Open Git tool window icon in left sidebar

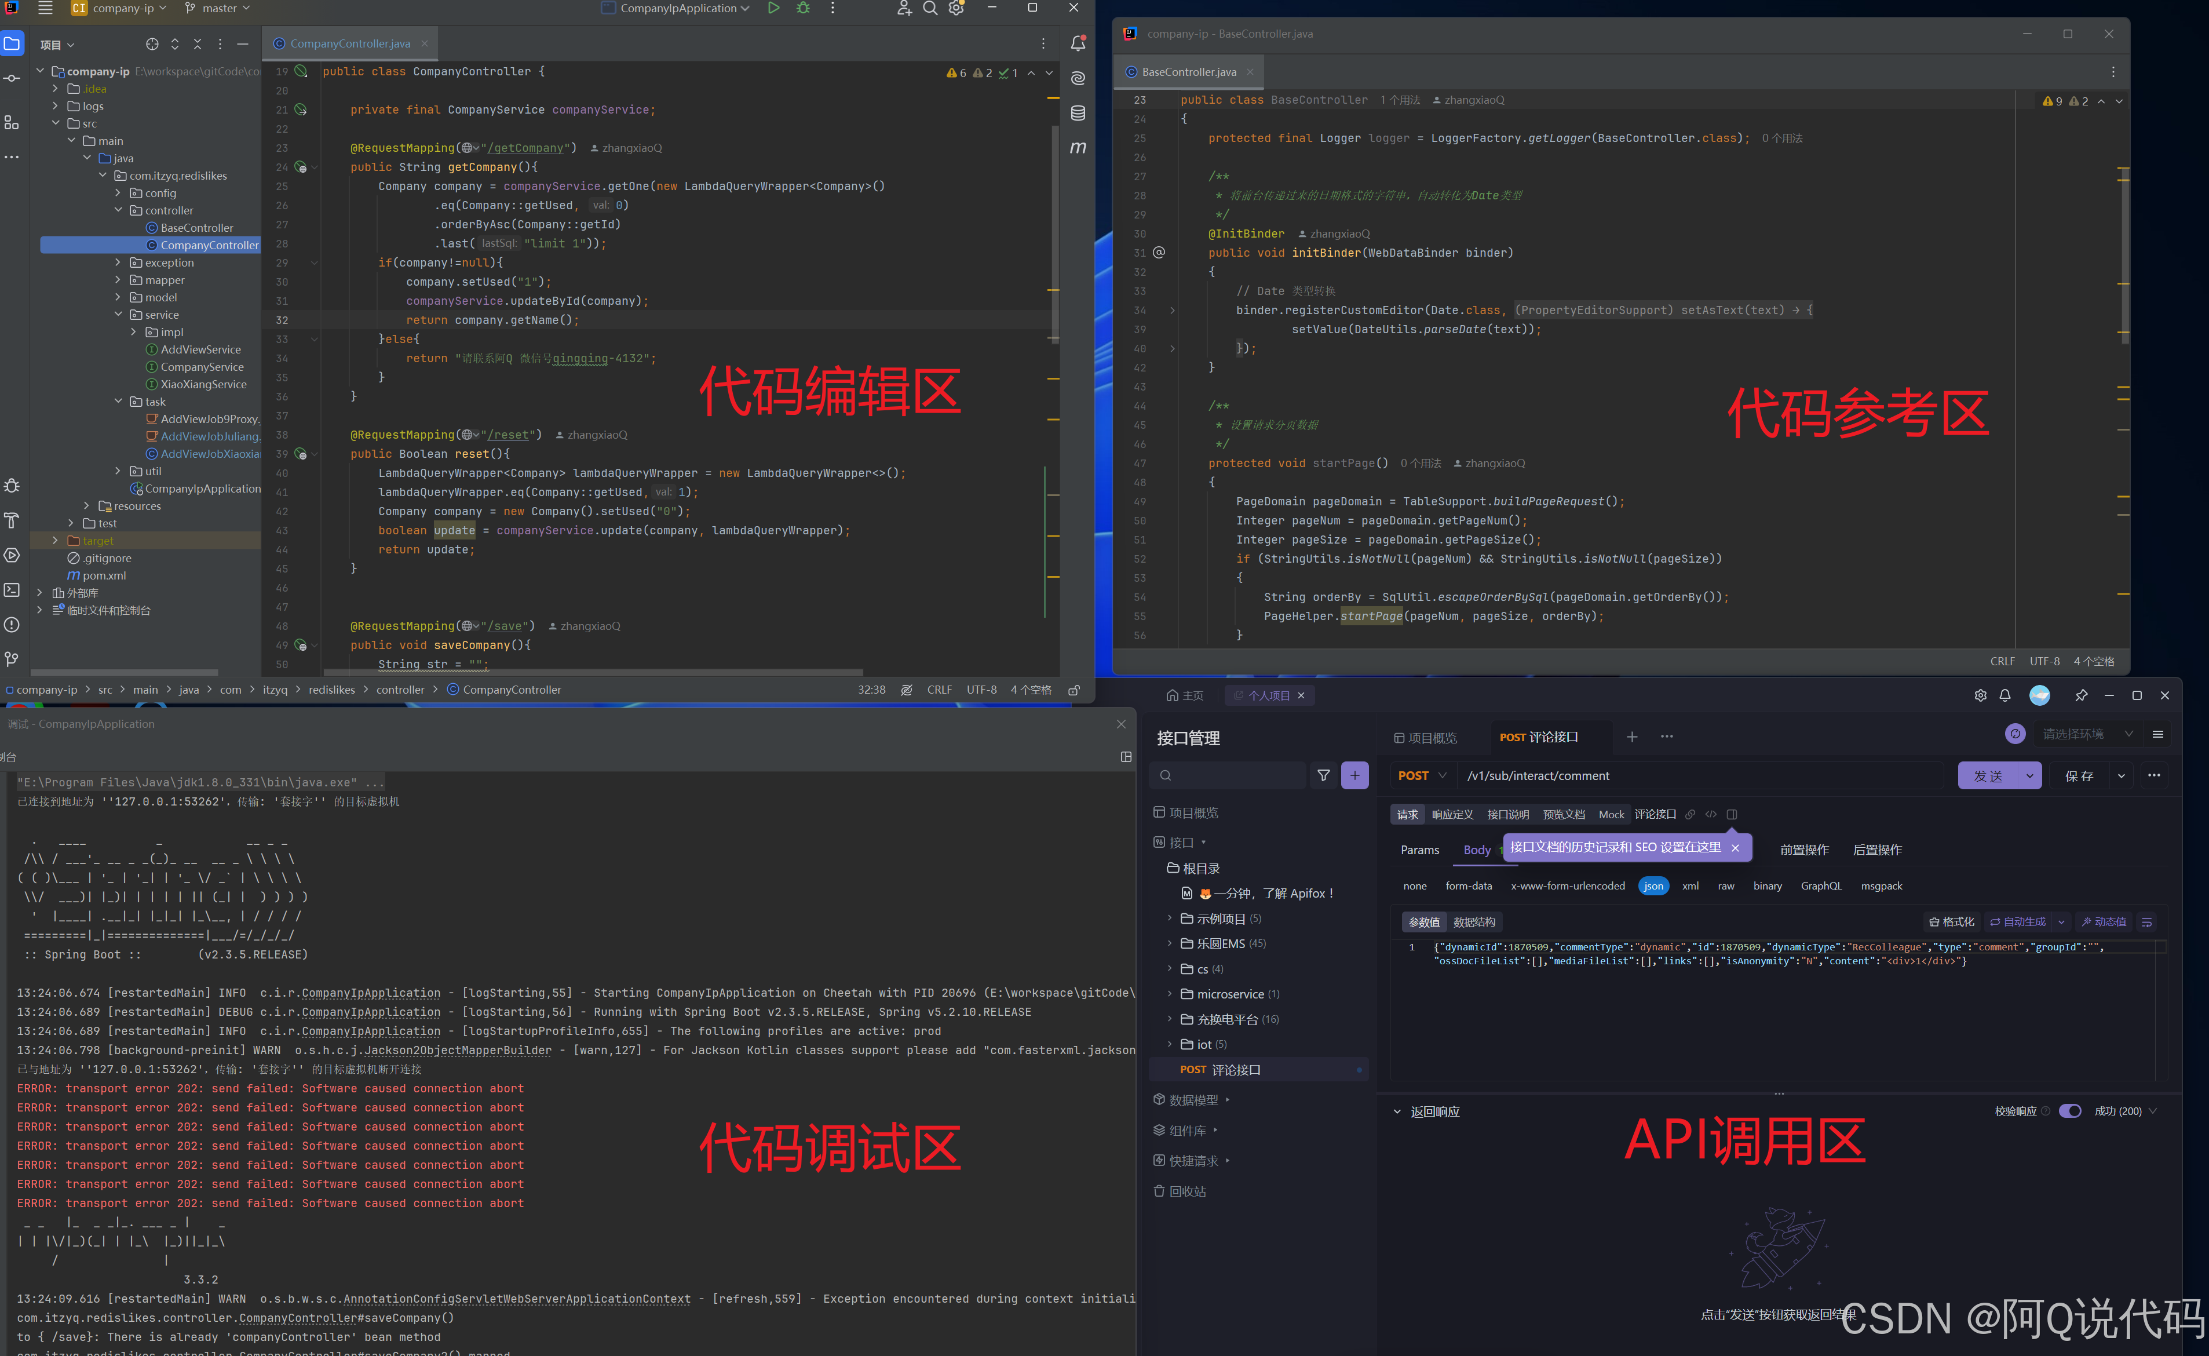point(12,659)
